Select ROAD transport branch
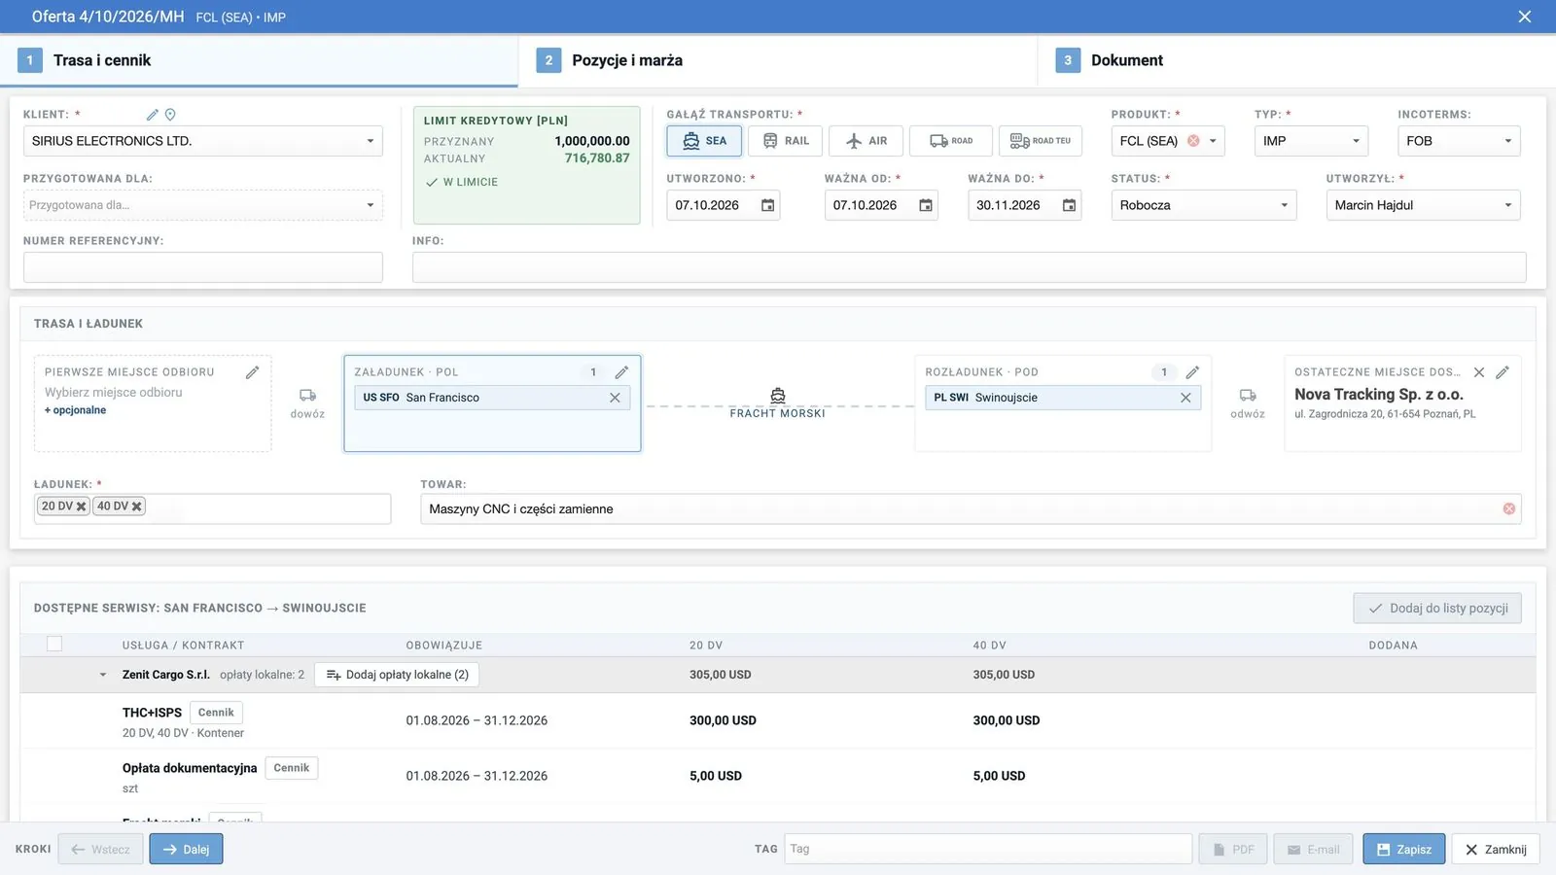 point(950,141)
